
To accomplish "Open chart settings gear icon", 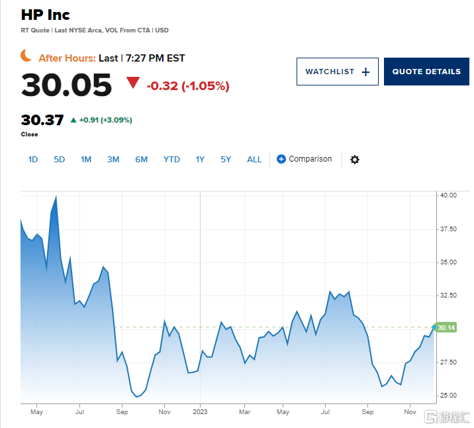I will (355, 160).
